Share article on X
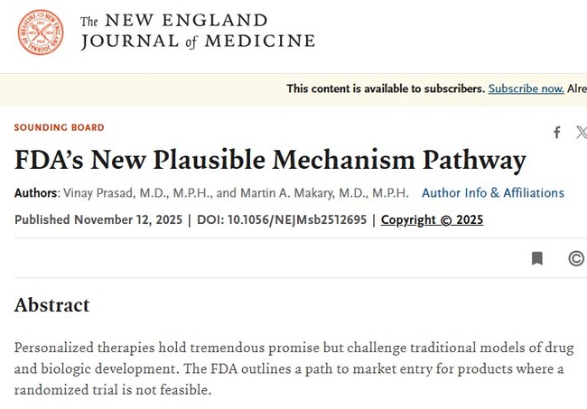This screenshot has height=409, width=587. pyautogui.click(x=581, y=133)
